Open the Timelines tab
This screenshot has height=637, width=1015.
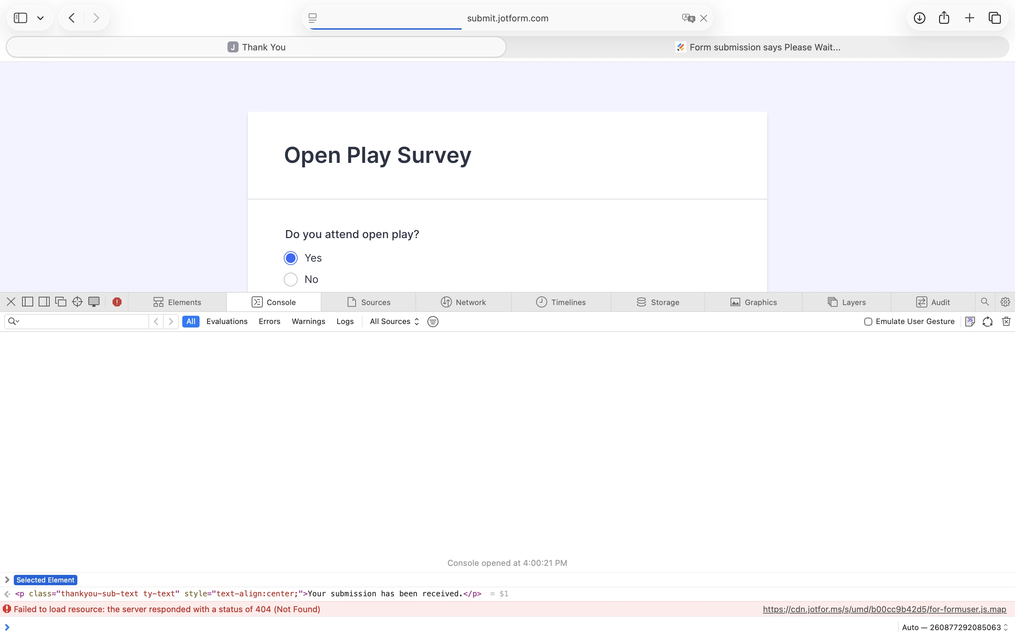pos(561,302)
